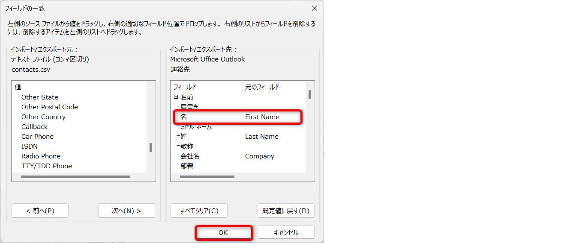Select Other State in source values

click(x=40, y=97)
